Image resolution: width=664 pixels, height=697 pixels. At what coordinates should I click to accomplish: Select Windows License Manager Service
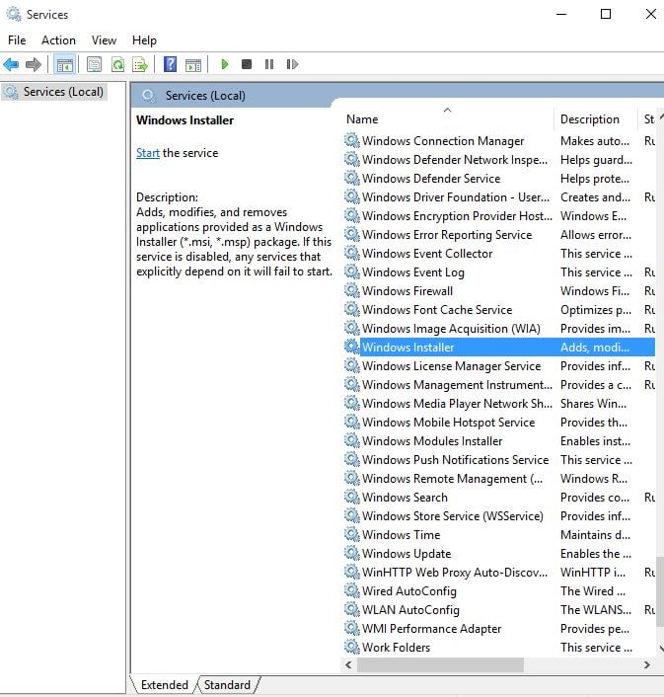[x=498, y=366]
